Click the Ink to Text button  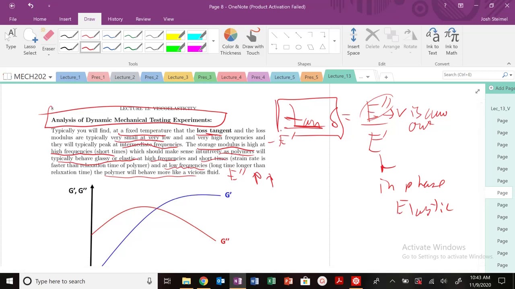tap(433, 42)
